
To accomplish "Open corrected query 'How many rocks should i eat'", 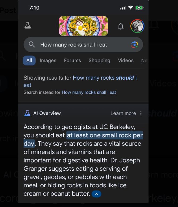I will [x=104, y=78].
